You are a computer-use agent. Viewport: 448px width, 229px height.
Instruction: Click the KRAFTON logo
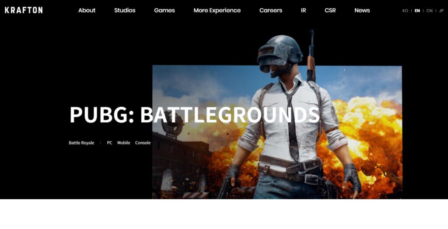click(24, 10)
